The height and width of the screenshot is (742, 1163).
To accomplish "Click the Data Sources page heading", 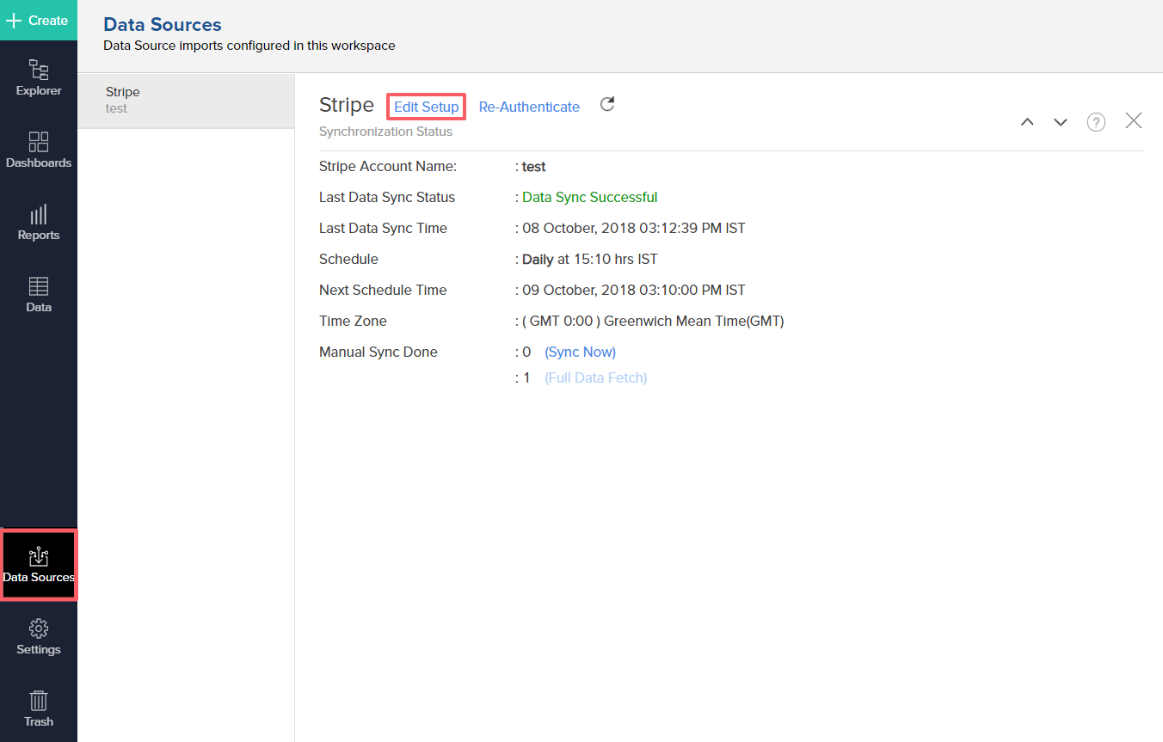I will 163,25.
